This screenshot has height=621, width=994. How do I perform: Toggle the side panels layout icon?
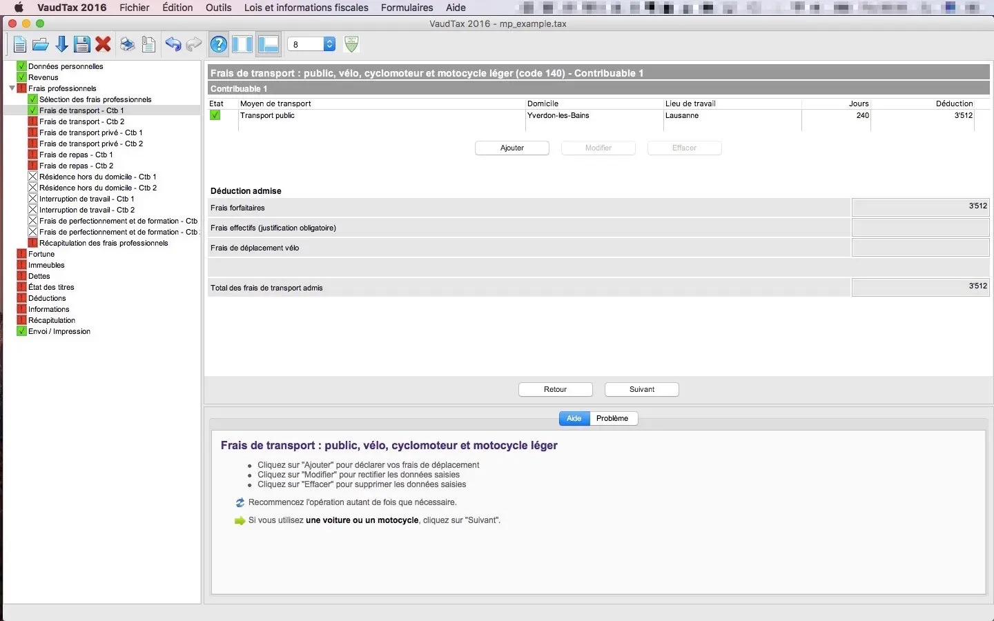tap(242, 45)
